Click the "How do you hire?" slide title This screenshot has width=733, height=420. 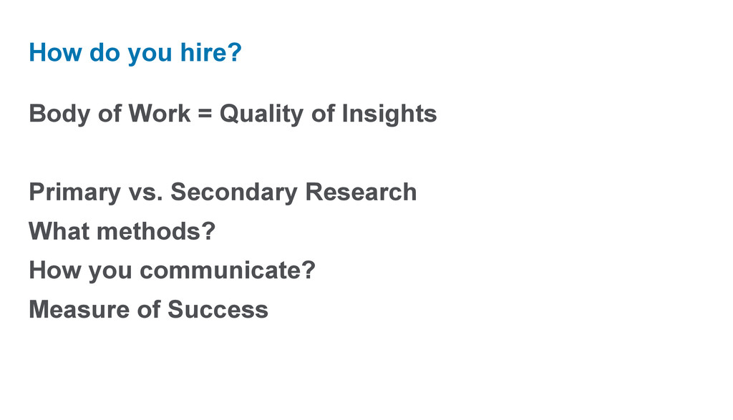(135, 52)
